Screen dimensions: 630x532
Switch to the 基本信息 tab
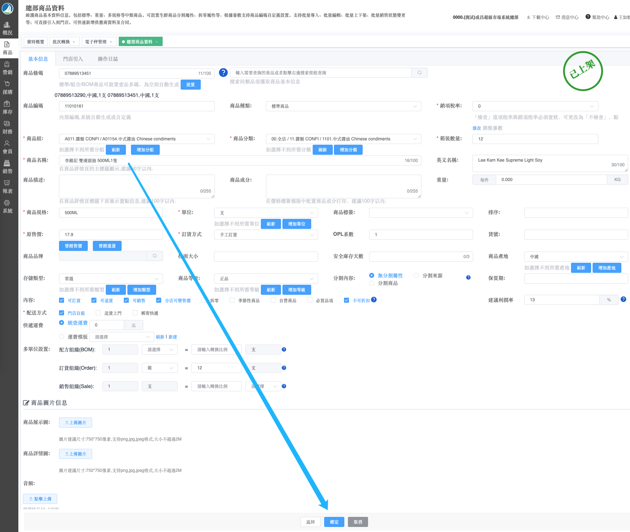pos(38,59)
